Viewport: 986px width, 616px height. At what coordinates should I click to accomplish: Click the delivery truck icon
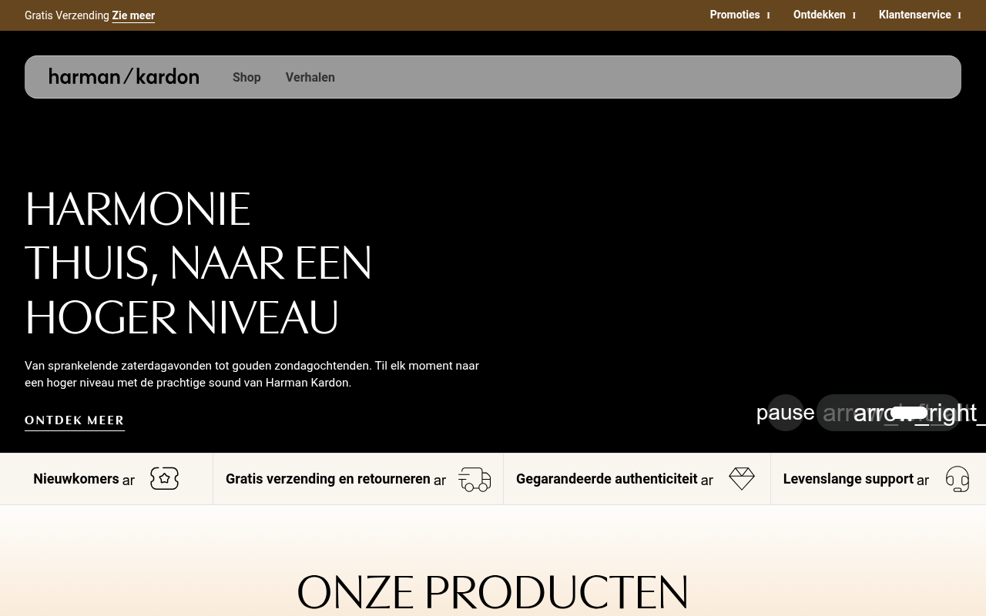pos(475,479)
